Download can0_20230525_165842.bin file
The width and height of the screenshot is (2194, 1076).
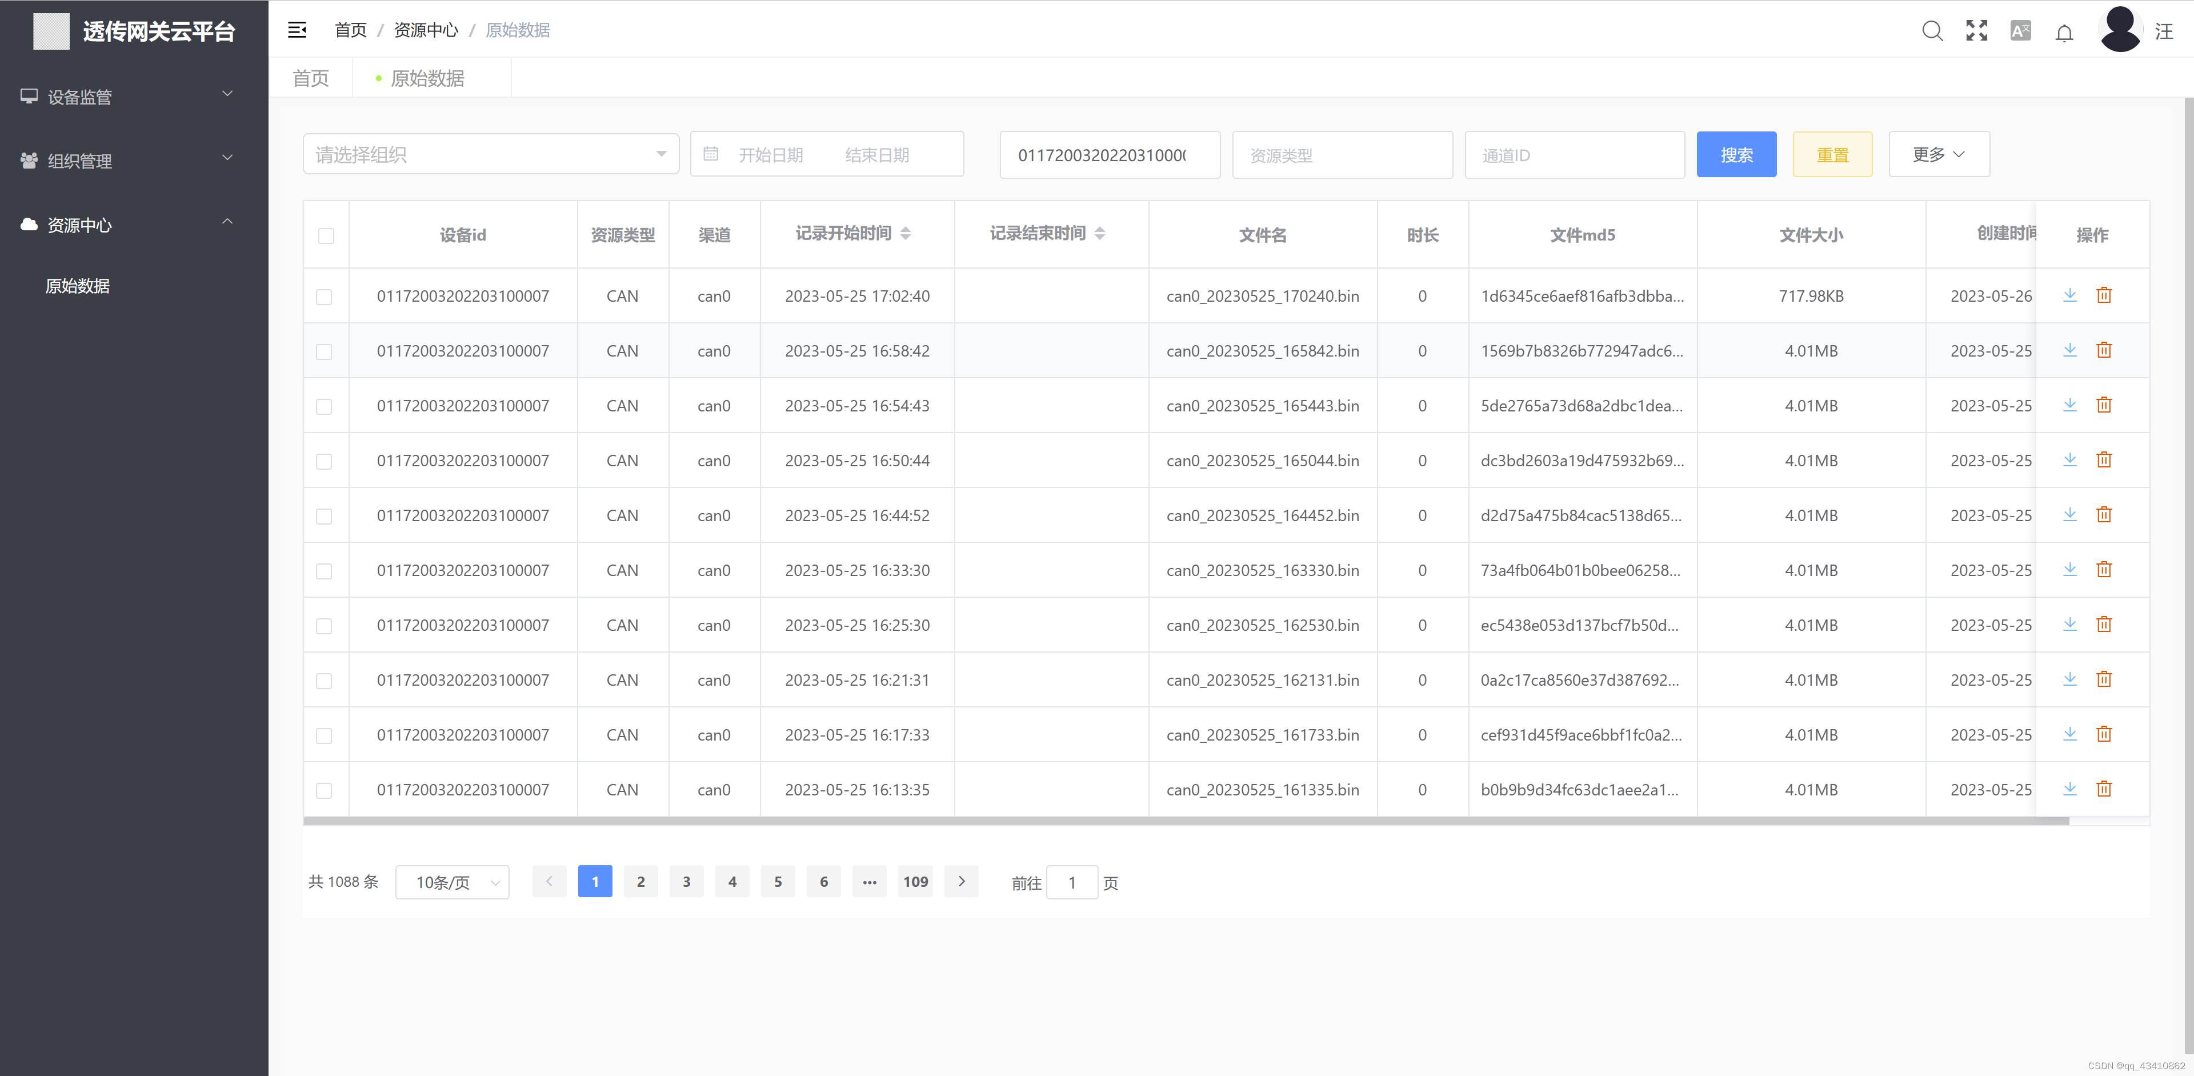pyautogui.click(x=2069, y=350)
